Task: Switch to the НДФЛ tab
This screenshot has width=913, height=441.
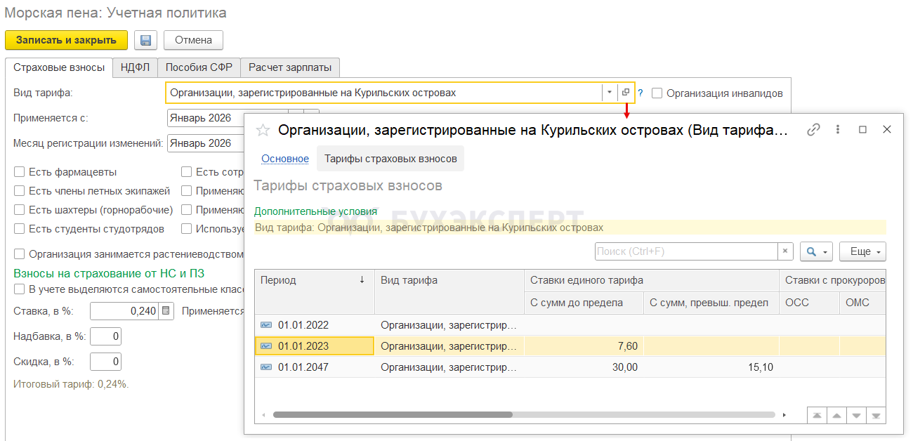Action: pos(135,67)
